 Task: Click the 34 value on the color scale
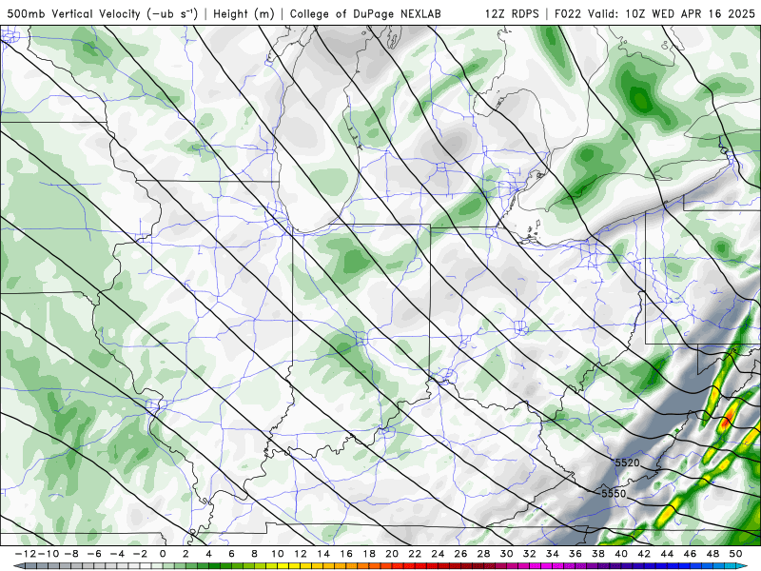coord(553,554)
